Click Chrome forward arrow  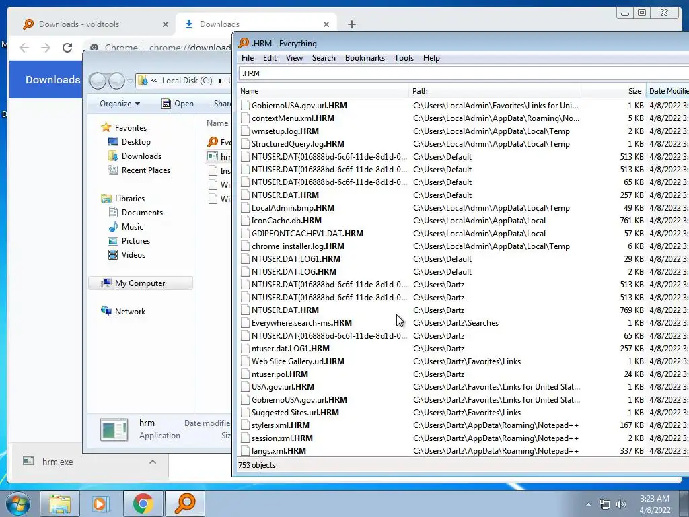(x=46, y=48)
